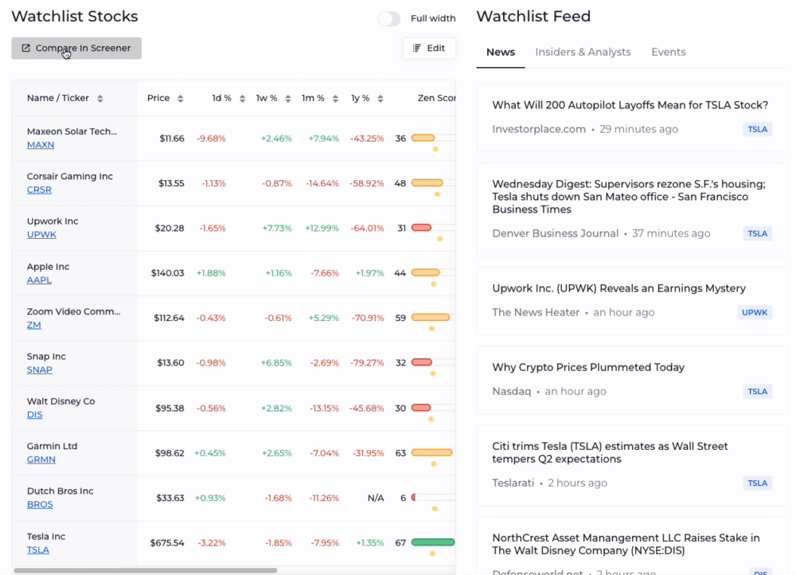
Task: Click Upwork 1m change +12.99%
Action: [x=322, y=228]
